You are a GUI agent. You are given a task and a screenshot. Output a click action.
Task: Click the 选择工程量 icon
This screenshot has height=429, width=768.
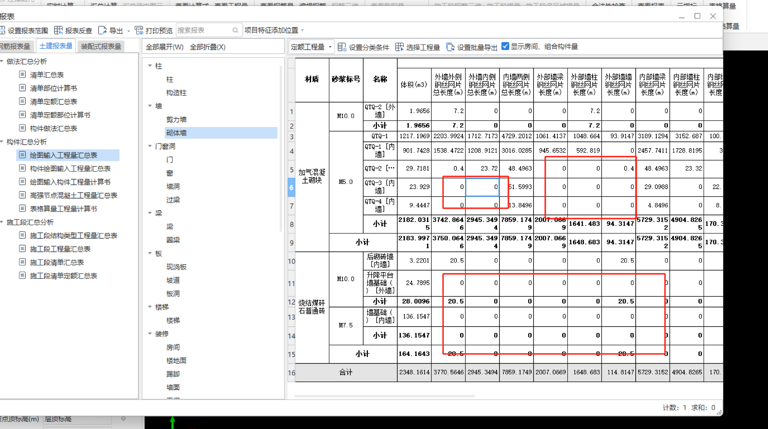[x=399, y=47]
